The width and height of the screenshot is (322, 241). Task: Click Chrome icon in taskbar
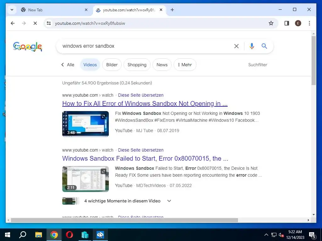[54, 235]
